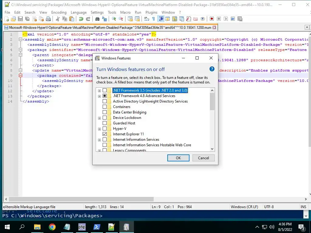The width and height of the screenshot is (311, 233).
Task: Toggle the Indent Guide toolbar icon
Action: [161, 19]
